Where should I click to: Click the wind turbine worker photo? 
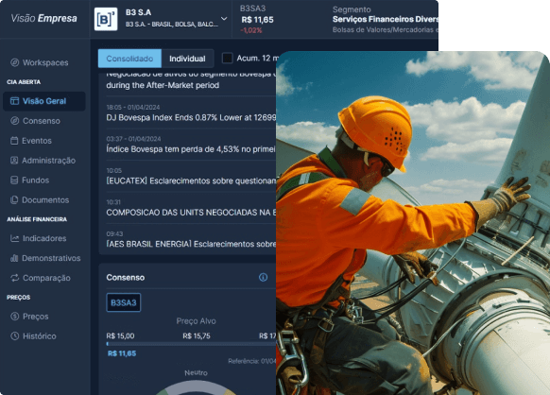(x=413, y=223)
